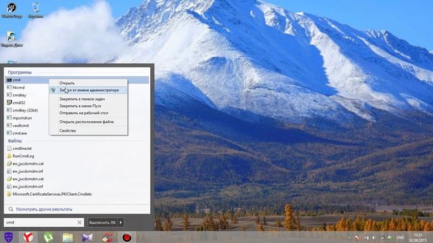Expand shutdown options arrow

[x=121, y=222]
